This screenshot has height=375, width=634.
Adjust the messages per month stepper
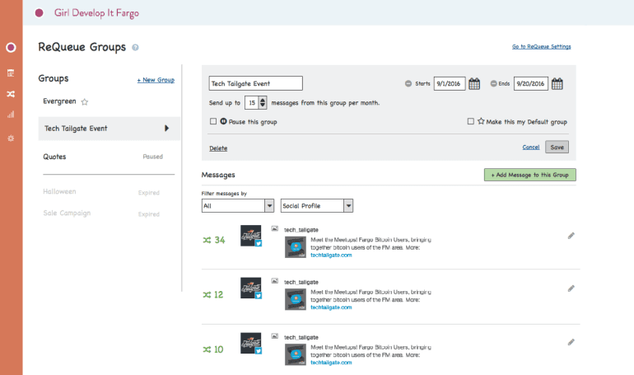[262, 103]
